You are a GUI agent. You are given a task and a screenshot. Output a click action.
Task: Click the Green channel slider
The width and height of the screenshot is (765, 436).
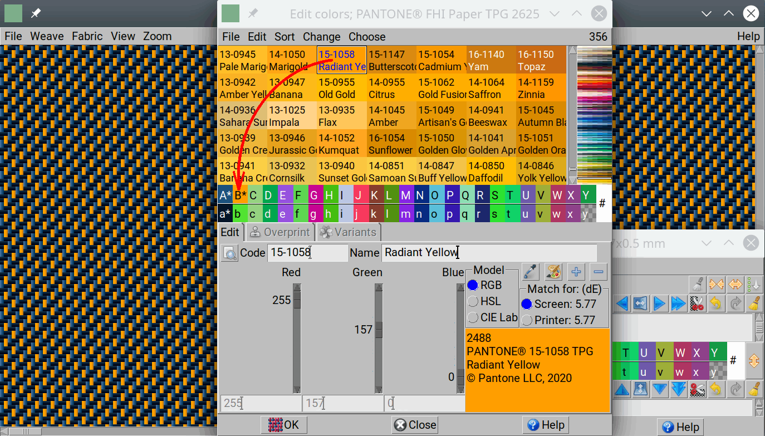tap(379, 339)
